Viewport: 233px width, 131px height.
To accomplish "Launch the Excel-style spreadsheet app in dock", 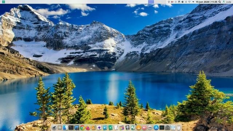I will point(110,127).
